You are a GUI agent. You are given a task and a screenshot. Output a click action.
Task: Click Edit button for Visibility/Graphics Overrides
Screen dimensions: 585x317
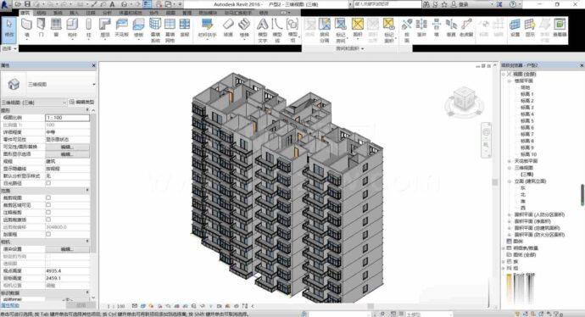(67, 147)
